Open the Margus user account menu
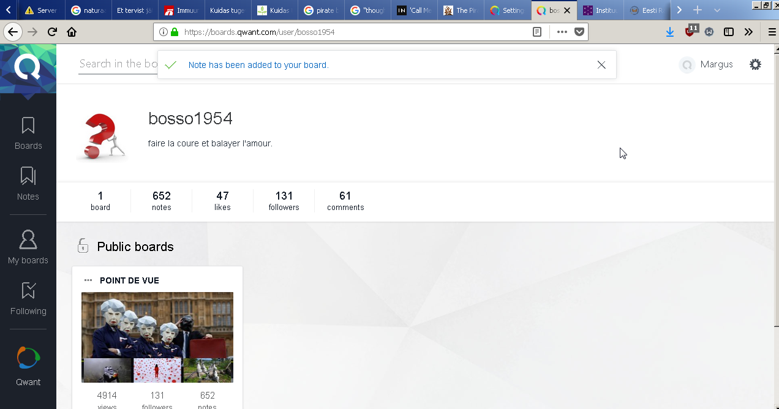The height and width of the screenshot is (409, 779). point(706,64)
